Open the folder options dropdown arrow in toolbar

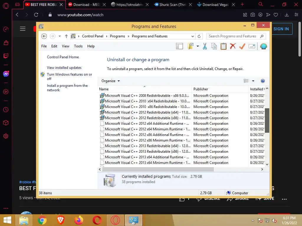(x=198, y=46)
